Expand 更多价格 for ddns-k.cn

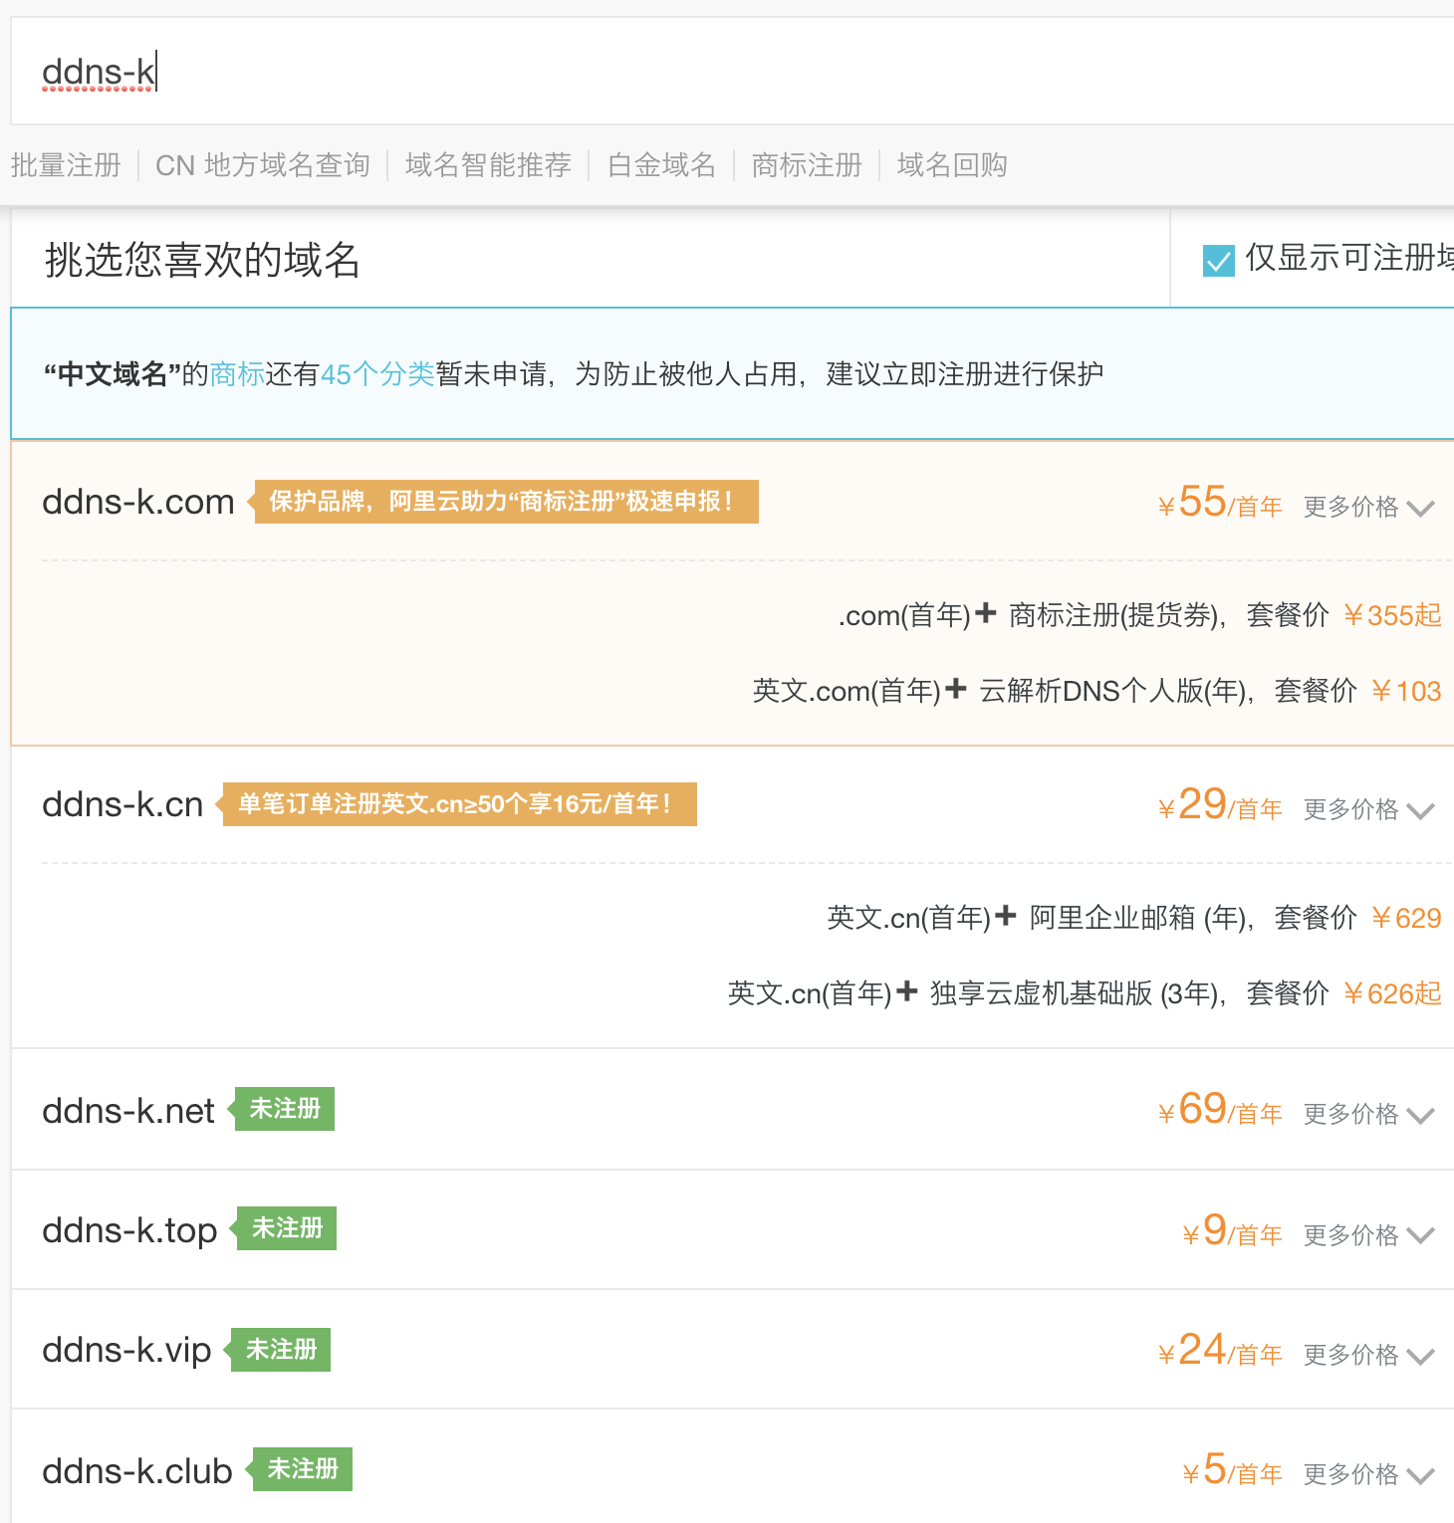coord(1368,809)
